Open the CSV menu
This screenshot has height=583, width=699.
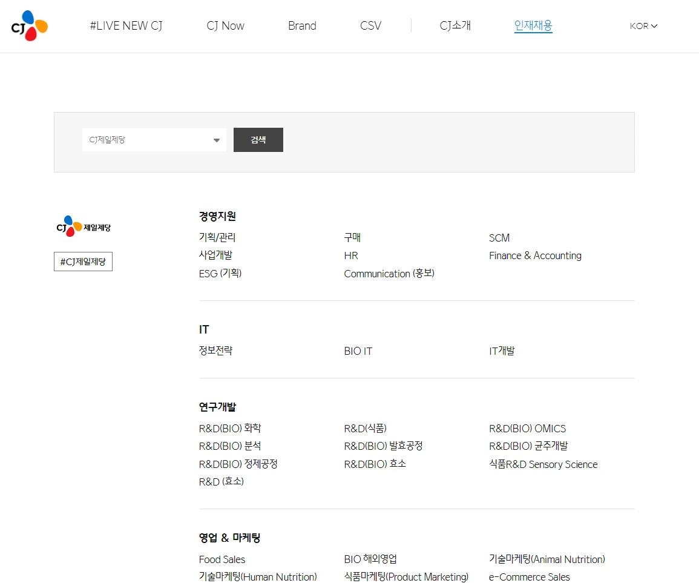[371, 26]
